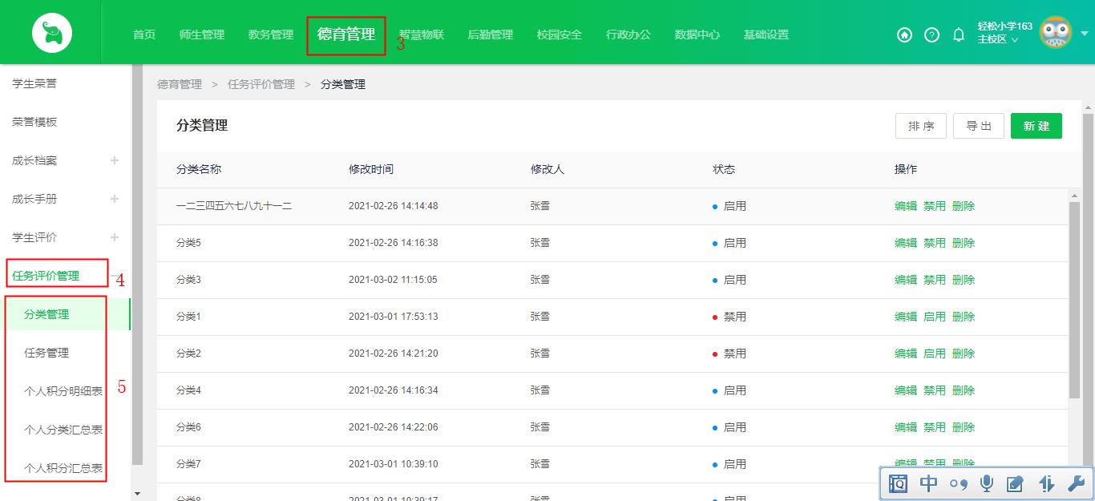The image size is (1095, 501).
Task: Click the help question mark icon
Action: click(931, 35)
